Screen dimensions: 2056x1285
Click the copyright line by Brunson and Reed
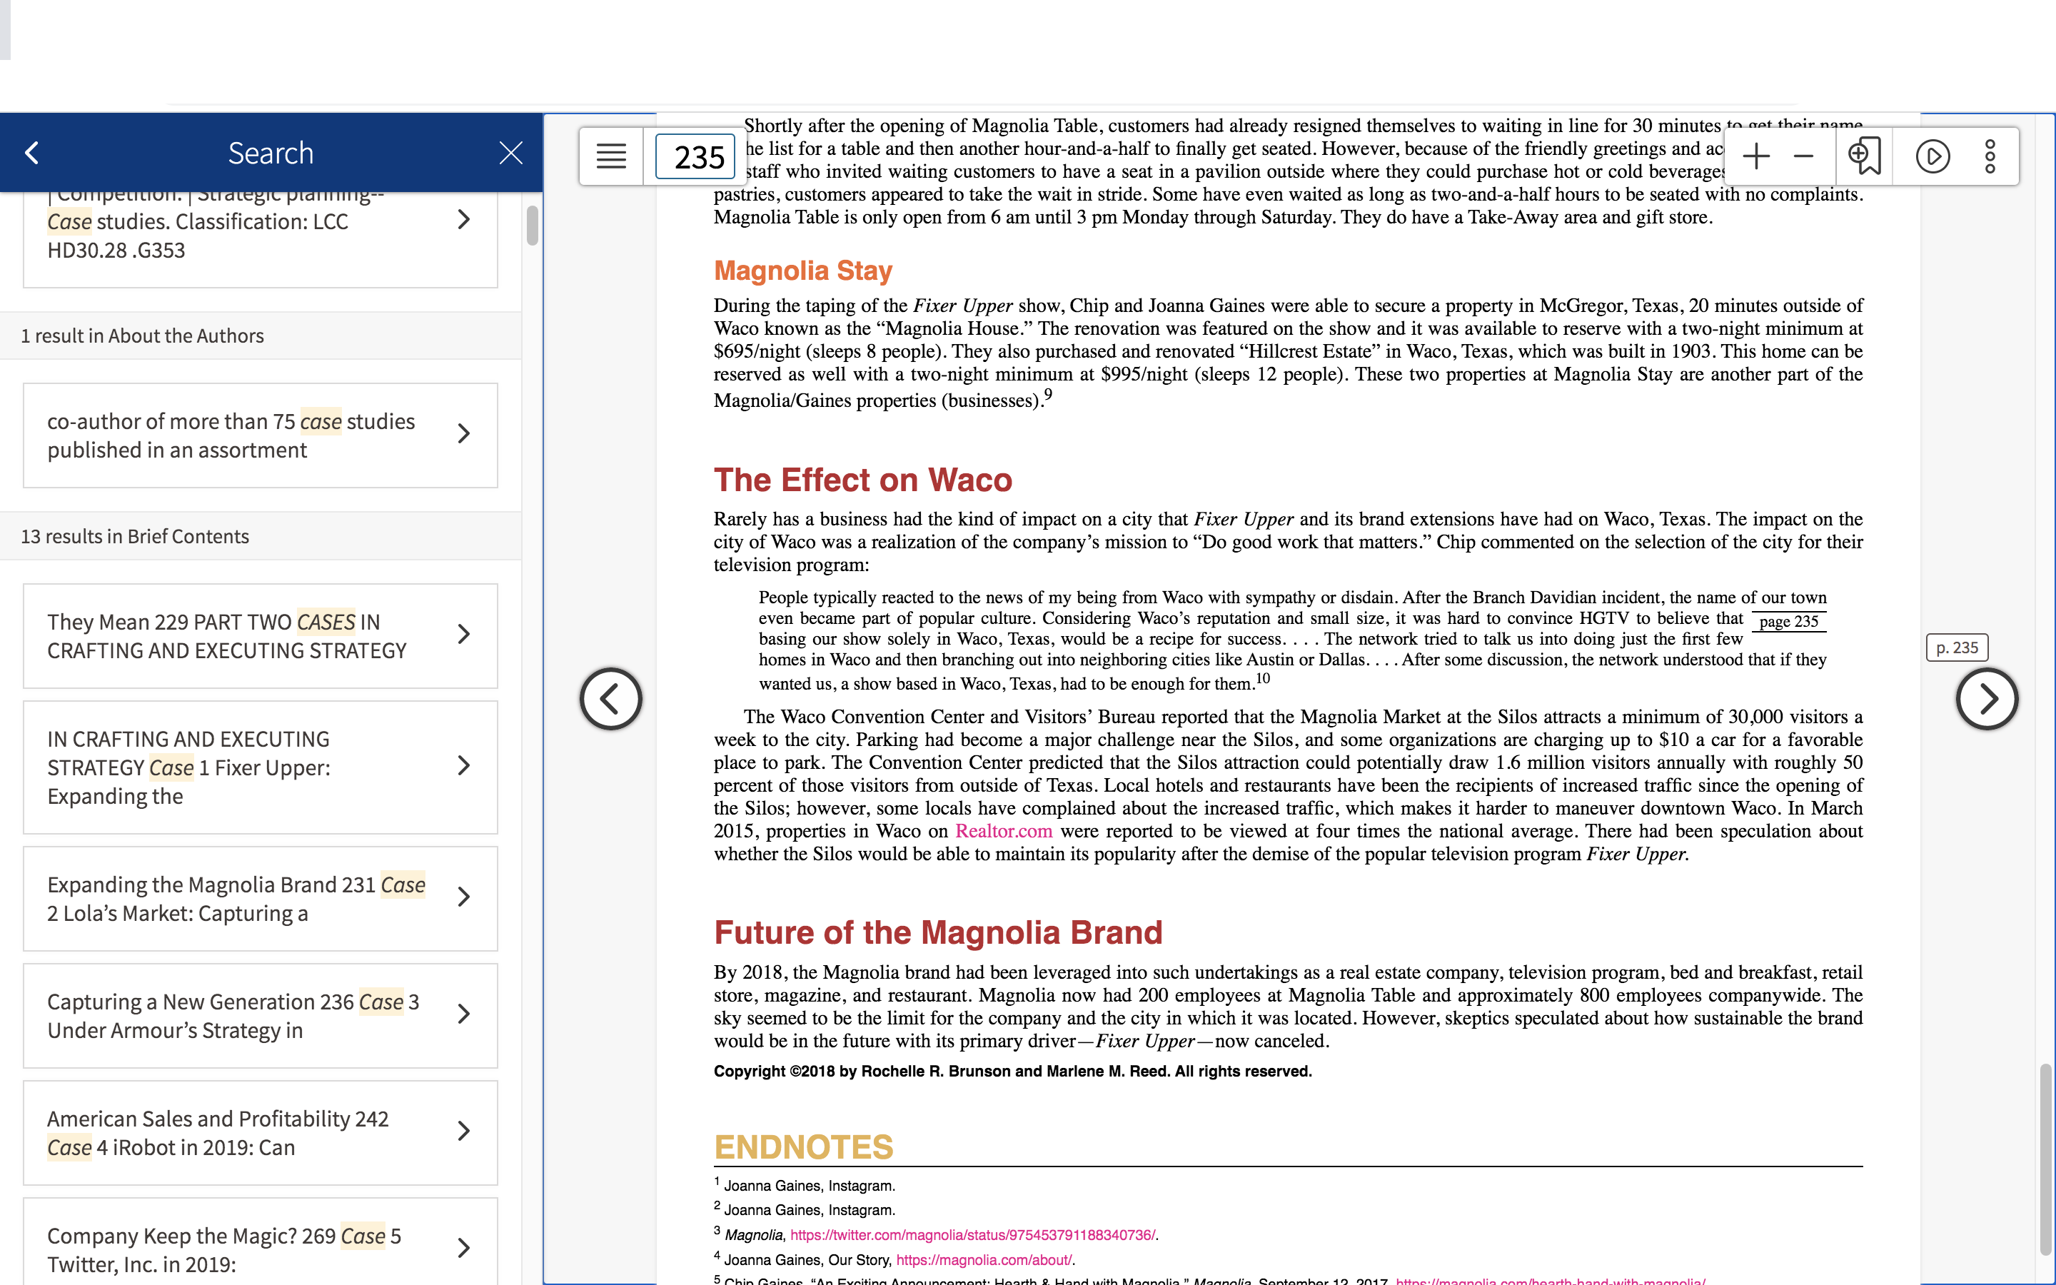click(x=1013, y=1071)
